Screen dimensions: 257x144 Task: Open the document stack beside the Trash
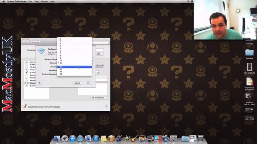[x=193, y=138]
